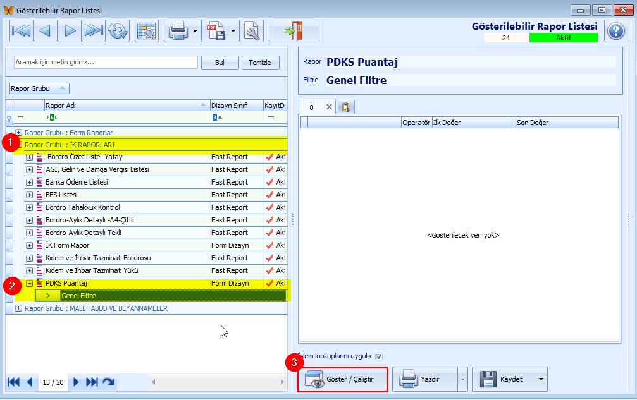
Task: Click the exit door toolbar button
Action: [x=294, y=31]
